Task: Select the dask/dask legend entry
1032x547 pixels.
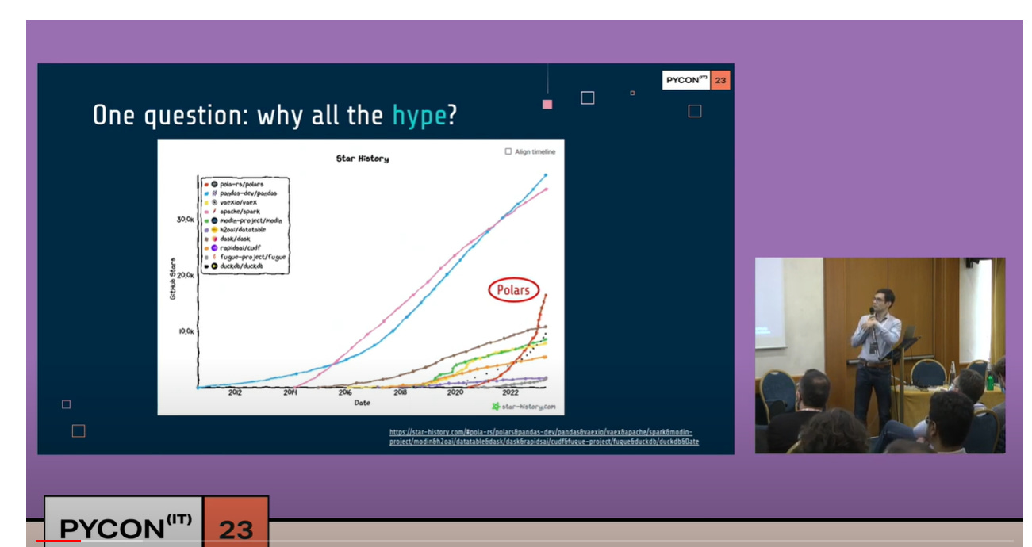Action: click(227, 239)
